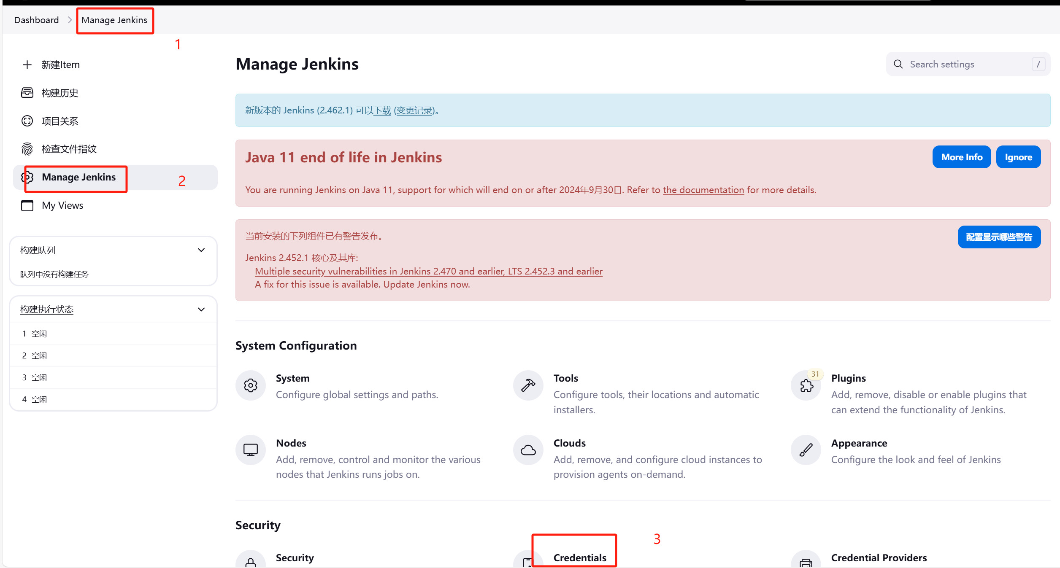The image size is (1060, 568).
Task: Click executor row '3 空闲'
Action: tap(113, 377)
